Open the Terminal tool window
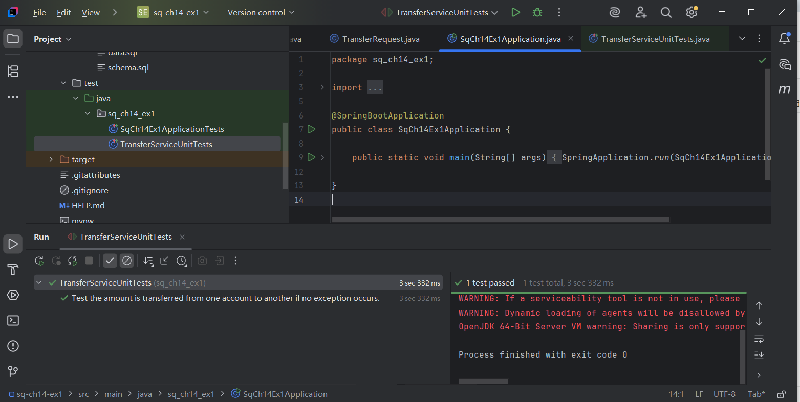The image size is (800, 402). [13, 321]
